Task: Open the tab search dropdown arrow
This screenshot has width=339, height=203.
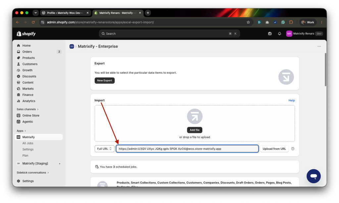Action: pos(35,13)
